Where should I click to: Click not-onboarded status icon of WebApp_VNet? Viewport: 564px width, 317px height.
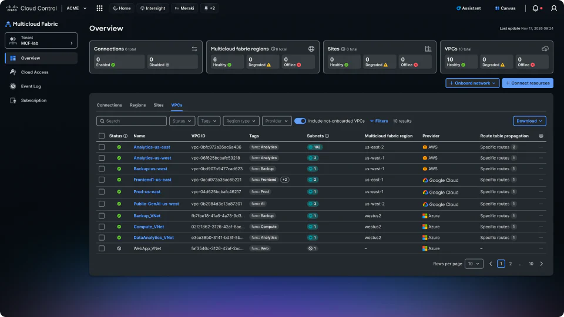119,248
